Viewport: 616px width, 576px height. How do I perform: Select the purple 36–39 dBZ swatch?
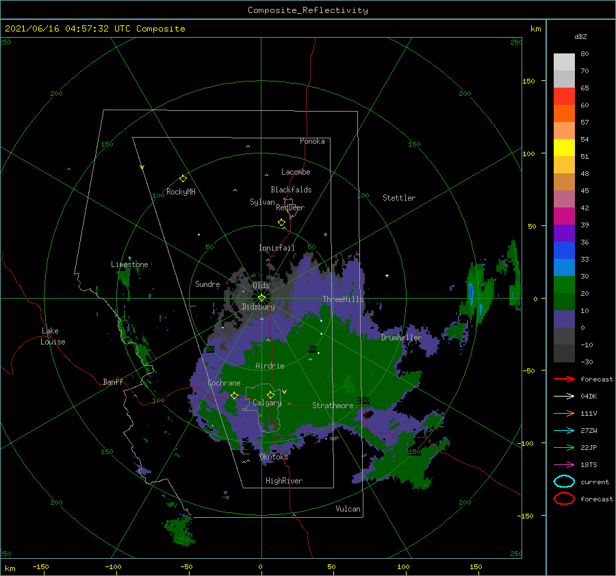click(564, 233)
